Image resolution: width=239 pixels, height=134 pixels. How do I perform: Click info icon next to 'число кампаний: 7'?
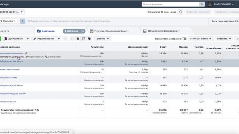coord(38,110)
